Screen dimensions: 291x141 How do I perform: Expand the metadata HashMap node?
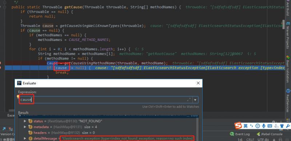(x=25, y=127)
